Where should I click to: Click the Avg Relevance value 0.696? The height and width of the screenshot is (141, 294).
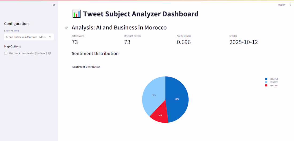(x=184, y=42)
